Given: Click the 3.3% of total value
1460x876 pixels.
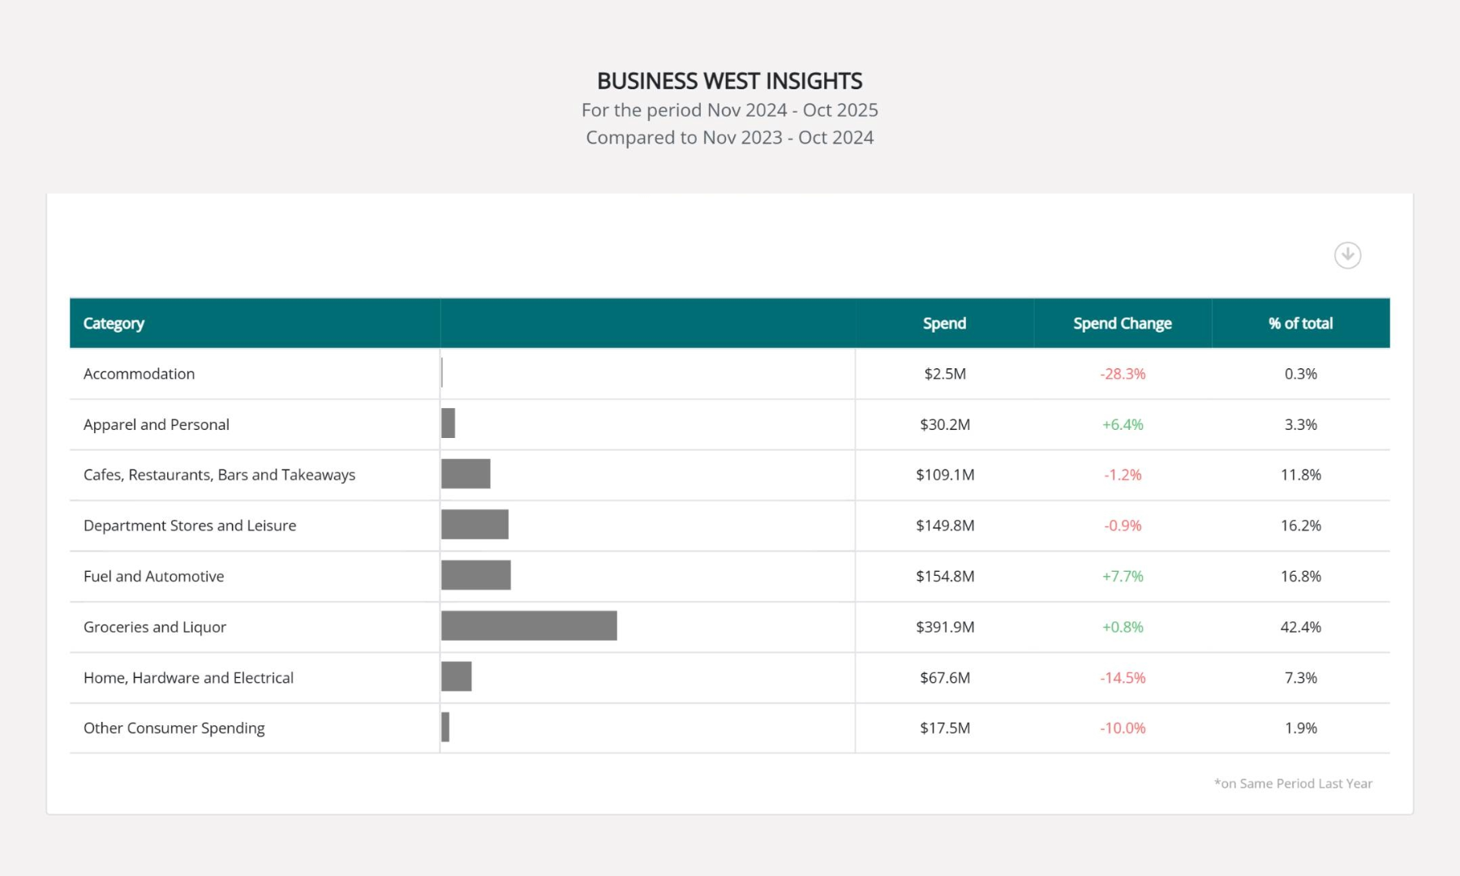Looking at the screenshot, I should (x=1301, y=424).
